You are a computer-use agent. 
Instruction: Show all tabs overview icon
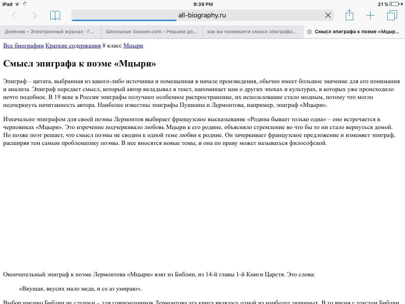[x=392, y=15]
